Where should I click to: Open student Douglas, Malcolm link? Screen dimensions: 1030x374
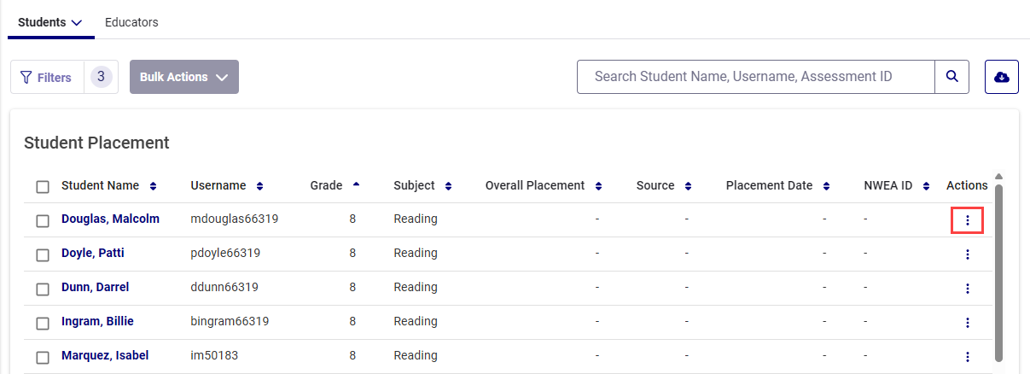pyautogui.click(x=110, y=219)
